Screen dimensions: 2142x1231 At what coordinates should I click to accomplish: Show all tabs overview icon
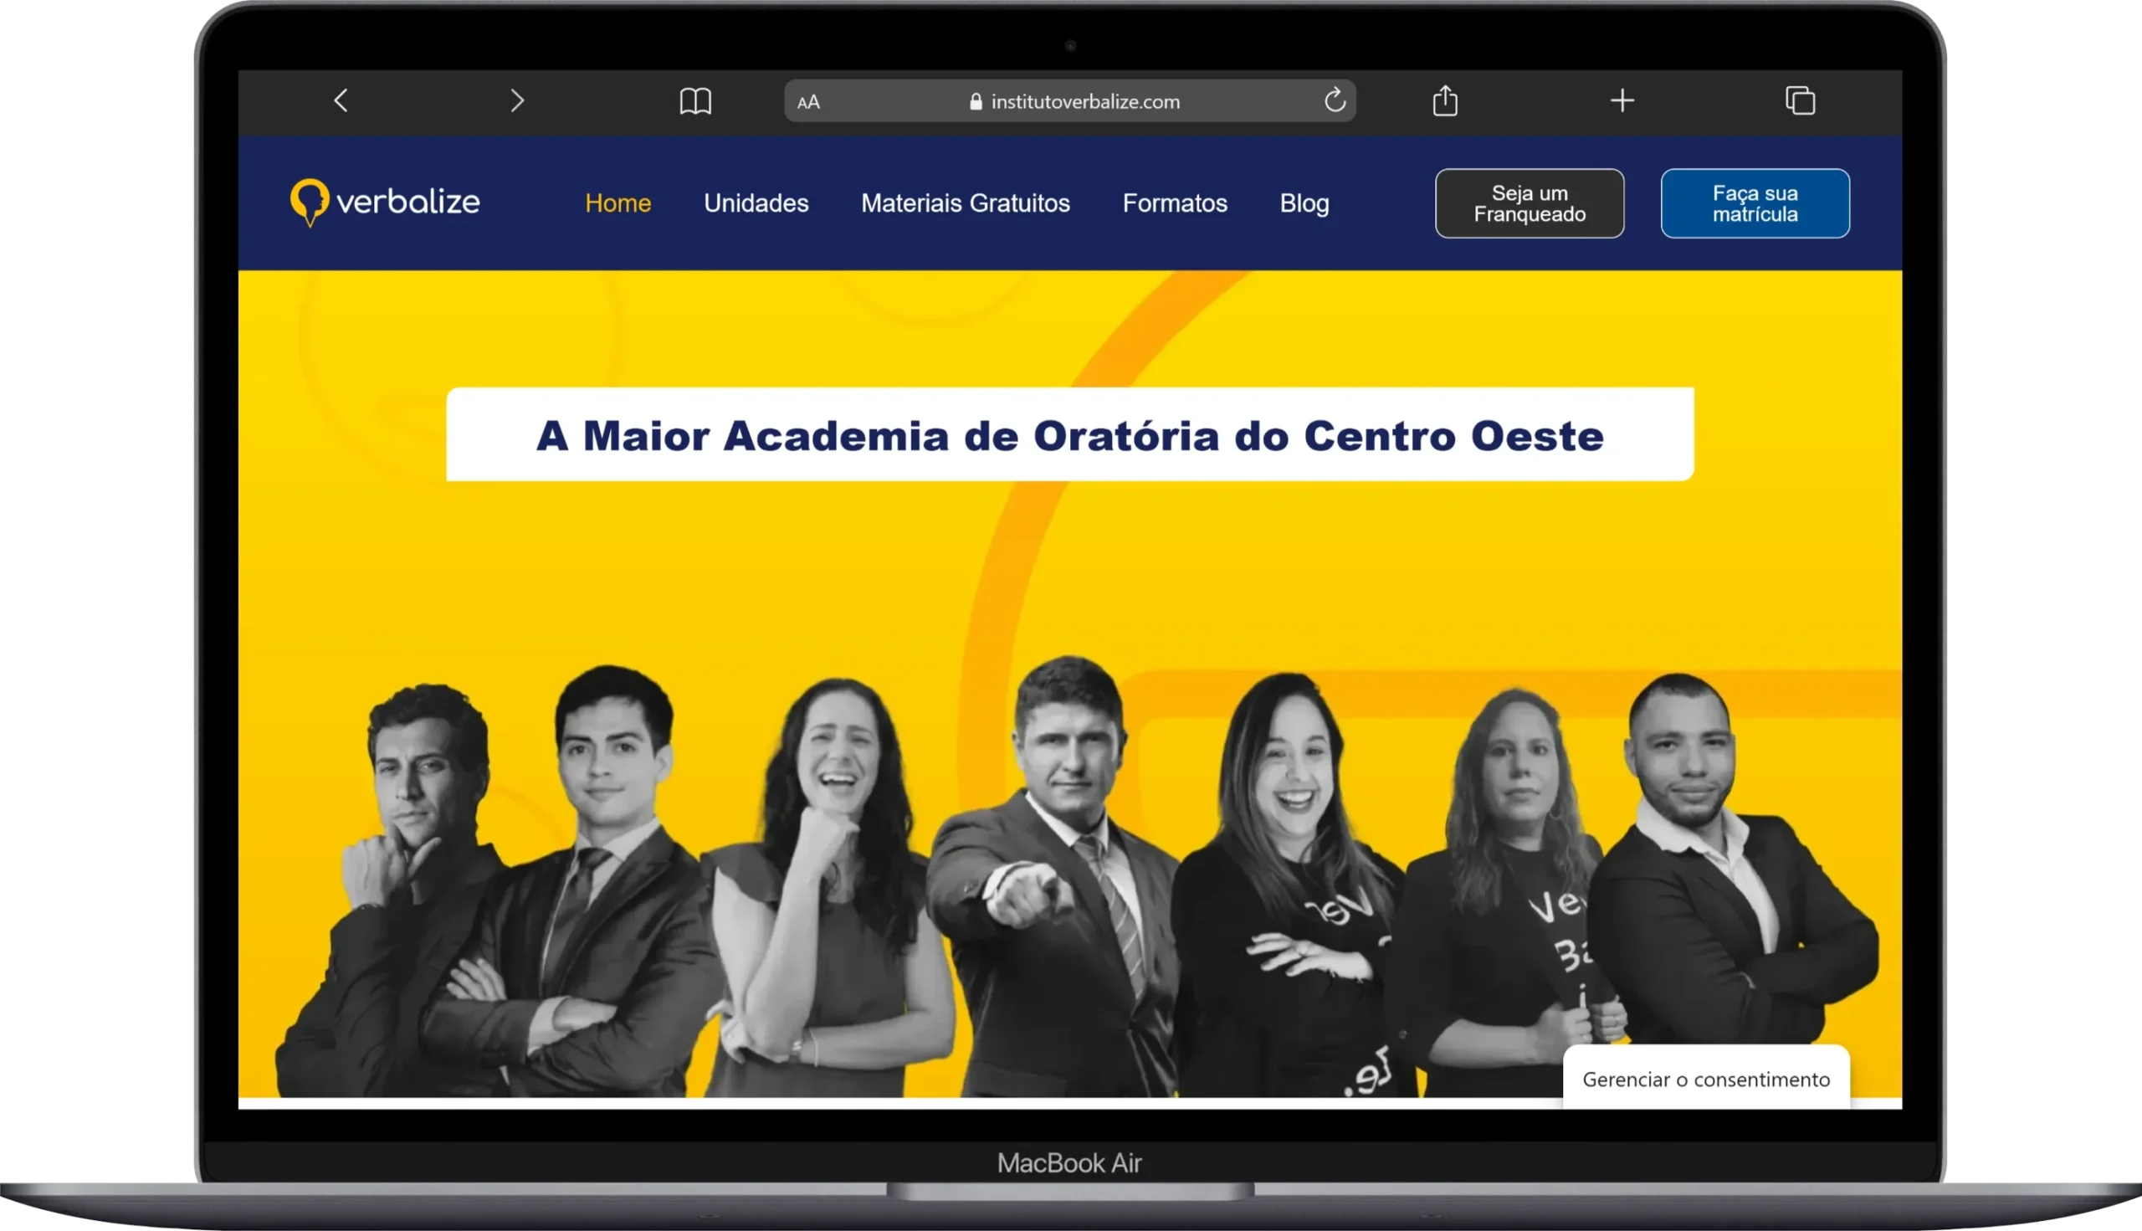pyautogui.click(x=1801, y=100)
